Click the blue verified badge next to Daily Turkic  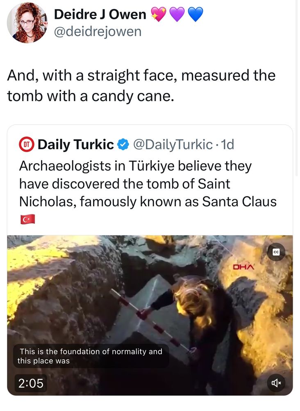click(123, 144)
